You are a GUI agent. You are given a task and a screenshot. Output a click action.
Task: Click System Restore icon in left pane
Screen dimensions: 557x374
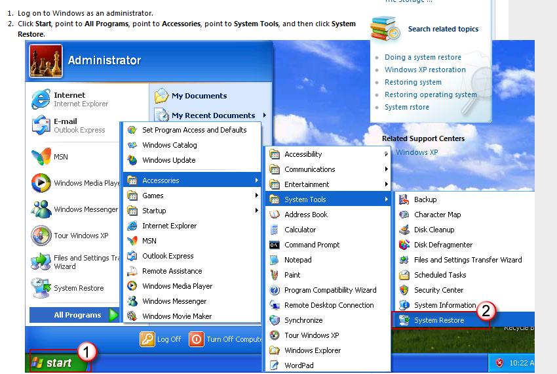[x=41, y=288]
